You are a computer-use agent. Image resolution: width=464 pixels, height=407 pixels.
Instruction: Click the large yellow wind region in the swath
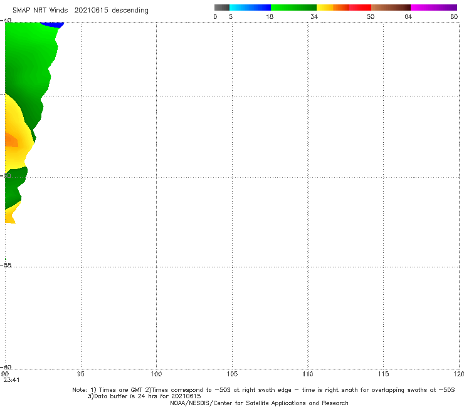click(x=19, y=133)
